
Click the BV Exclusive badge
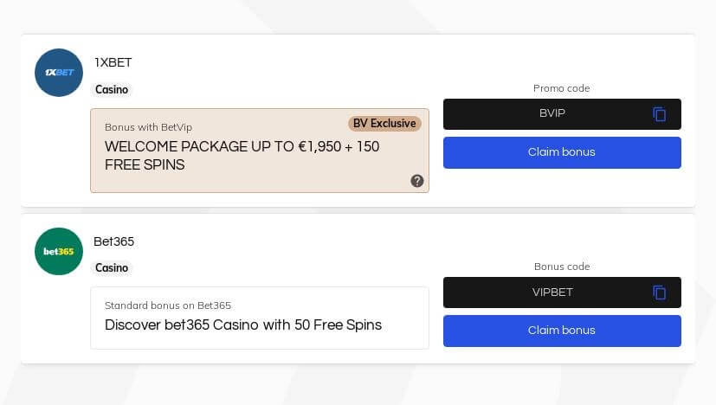pos(384,124)
